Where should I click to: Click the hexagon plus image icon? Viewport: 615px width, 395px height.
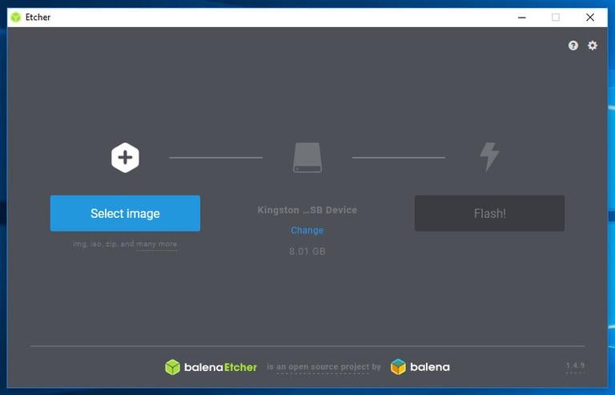point(125,158)
